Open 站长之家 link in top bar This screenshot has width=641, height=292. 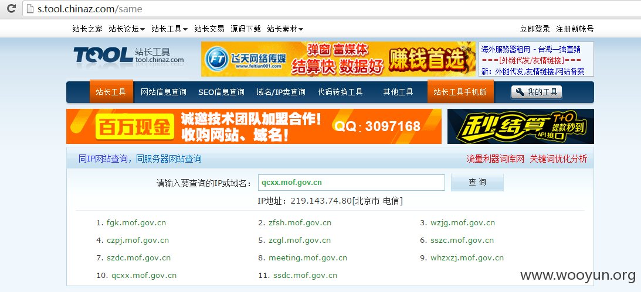[87, 29]
